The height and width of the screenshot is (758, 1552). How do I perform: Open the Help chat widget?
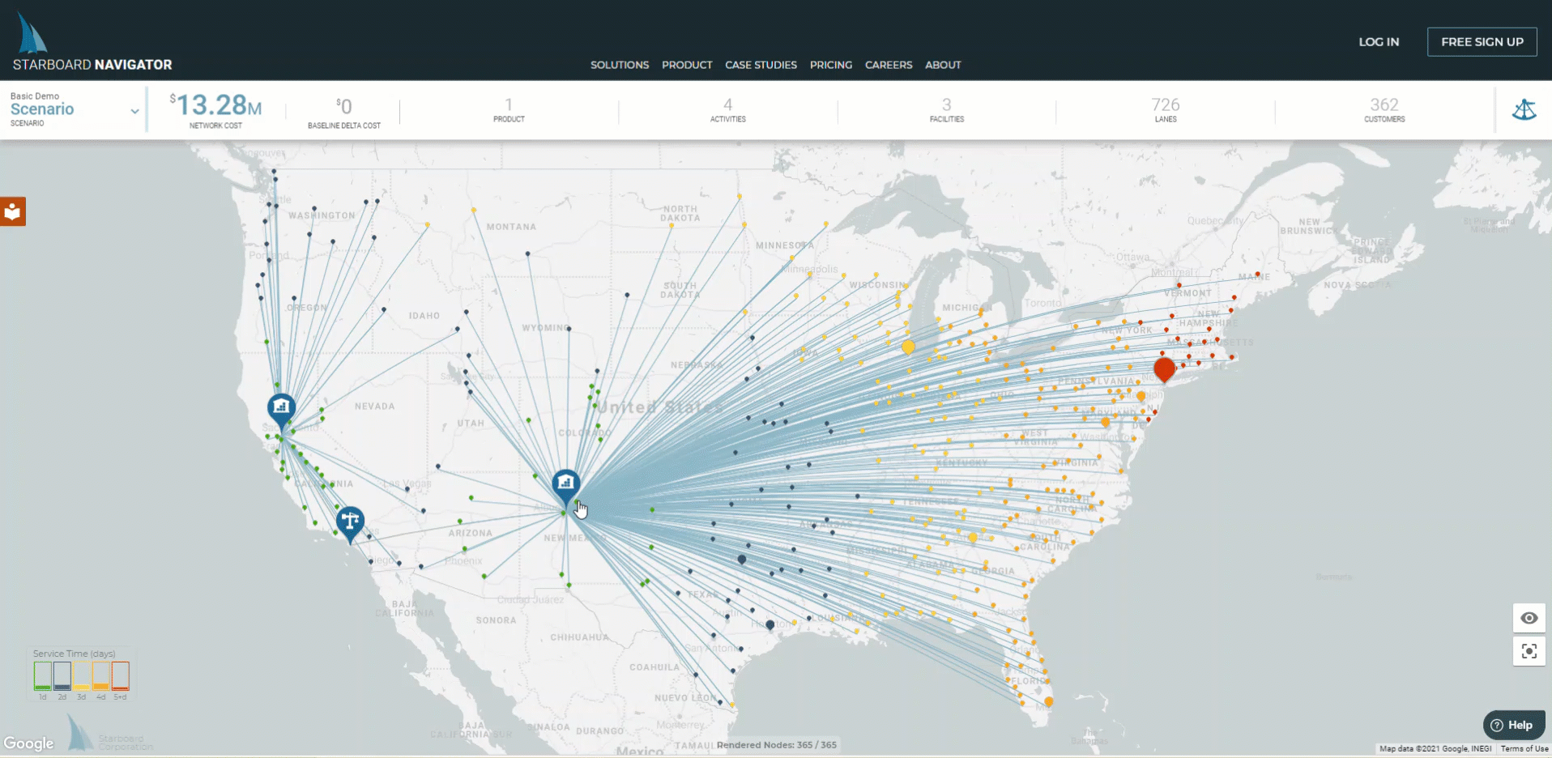pos(1512,725)
